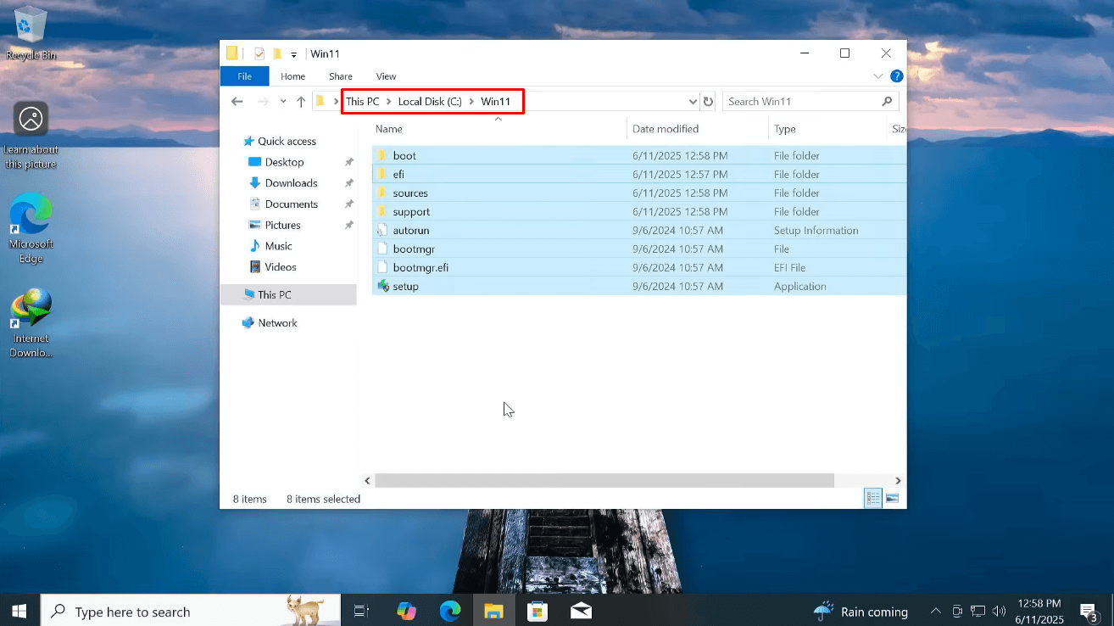The height and width of the screenshot is (626, 1114).
Task: Refresh the Win11 folder view
Action: click(709, 101)
